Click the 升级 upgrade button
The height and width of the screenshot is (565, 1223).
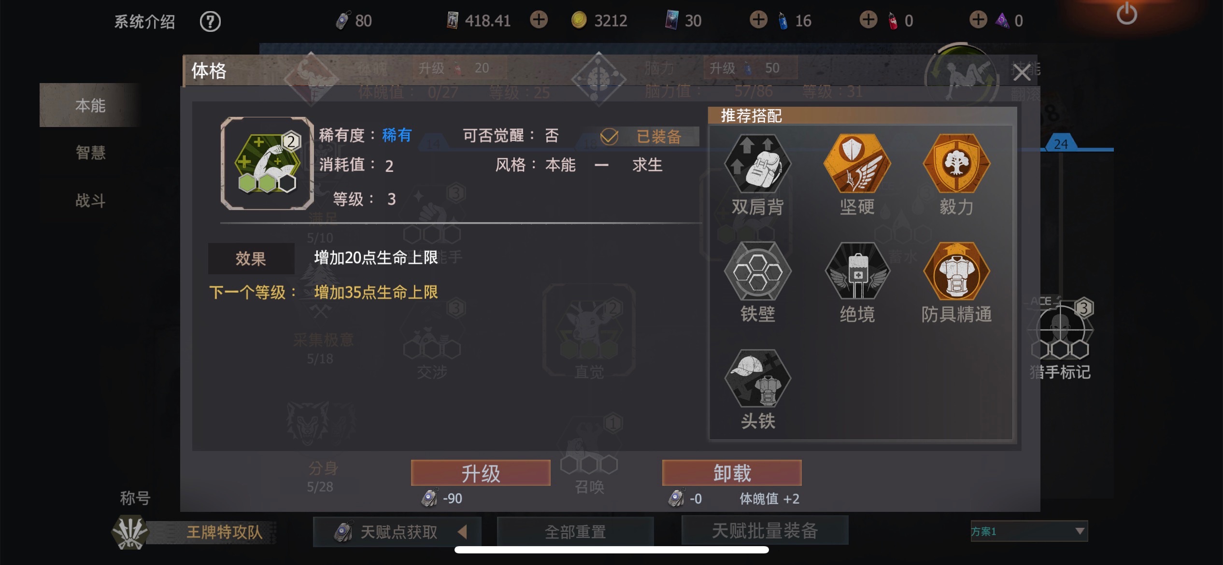(481, 473)
